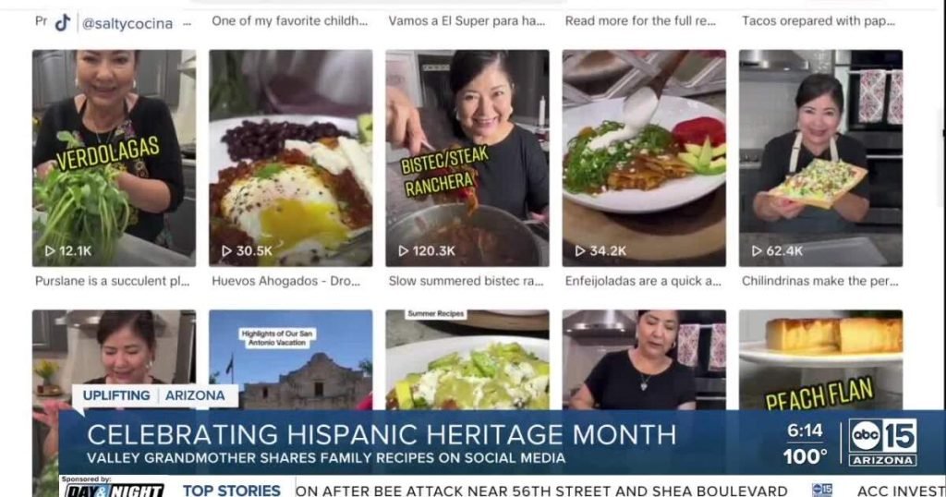Screen dimensions: 946x497
Task: Open the Peach Flan video thumbnail
Action: click(x=821, y=359)
